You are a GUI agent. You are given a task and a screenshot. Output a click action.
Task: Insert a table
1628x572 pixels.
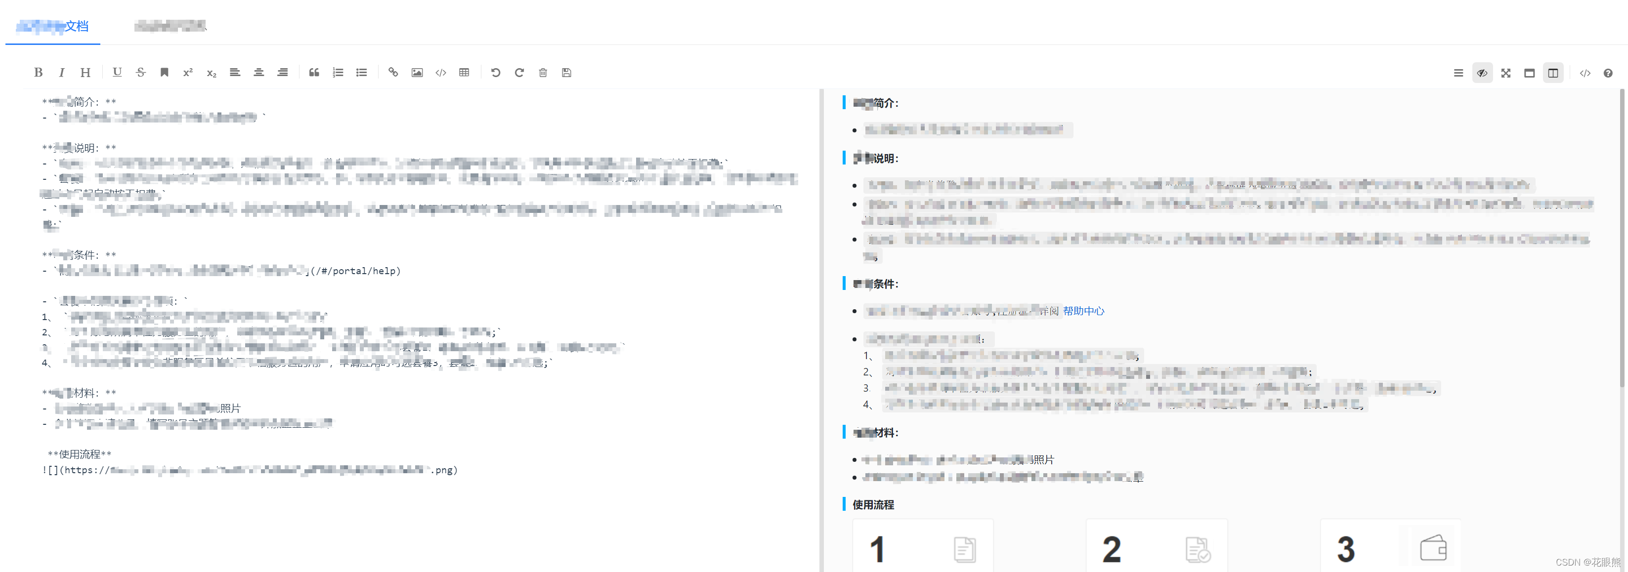[464, 73]
